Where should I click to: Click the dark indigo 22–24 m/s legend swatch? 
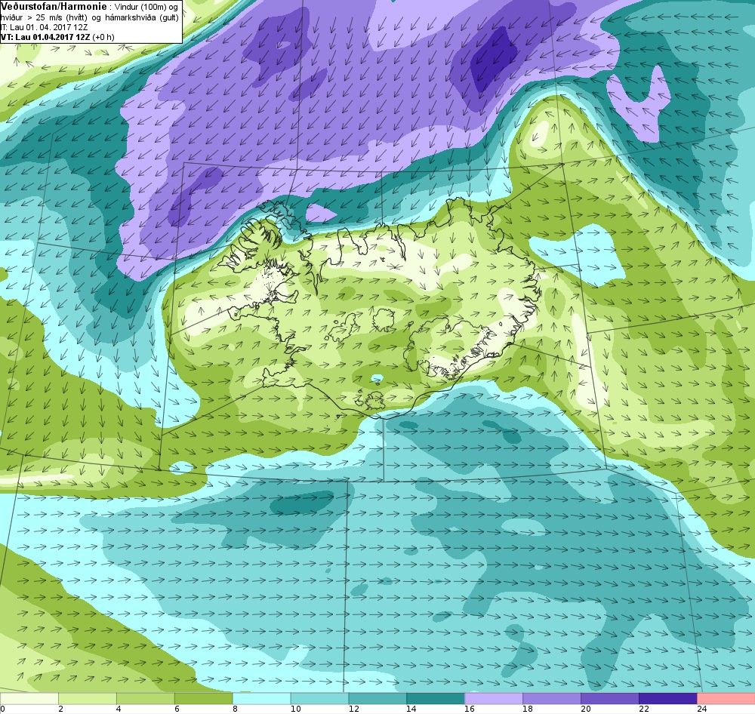pos(668,698)
